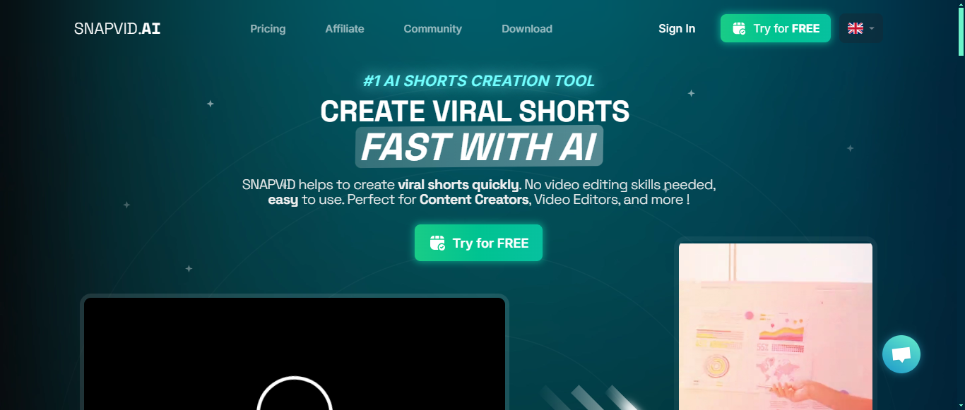The width and height of the screenshot is (965, 410).
Task: Open the Community menu item
Action: pyautogui.click(x=432, y=29)
